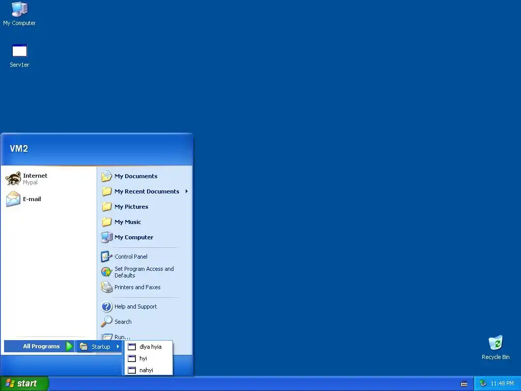This screenshot has height=391, width=521.
Task: Click the Startup submenu arrow
Action: point(118,346)
